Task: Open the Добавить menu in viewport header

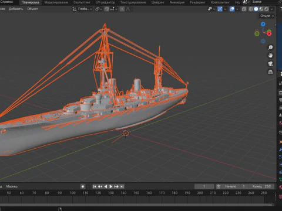Action: (x=16, y=9)
